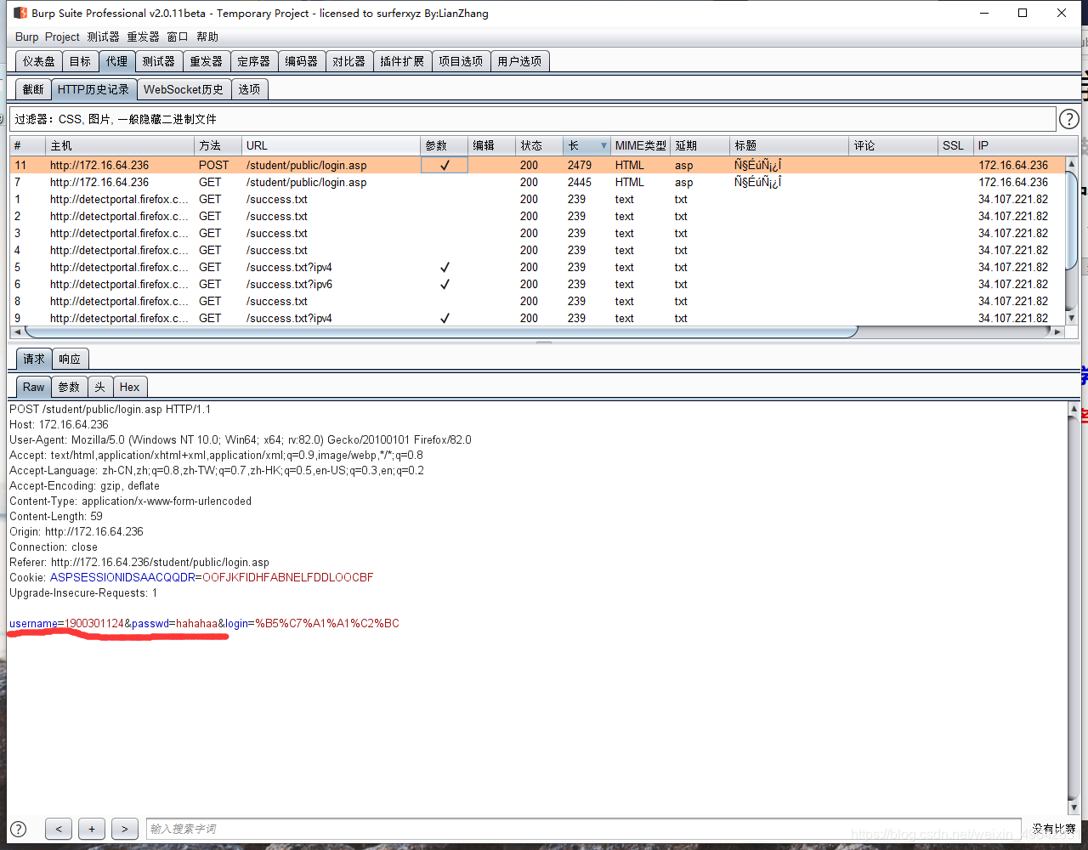Open the 过滤器 filter bar settings

tap(531, 119)
